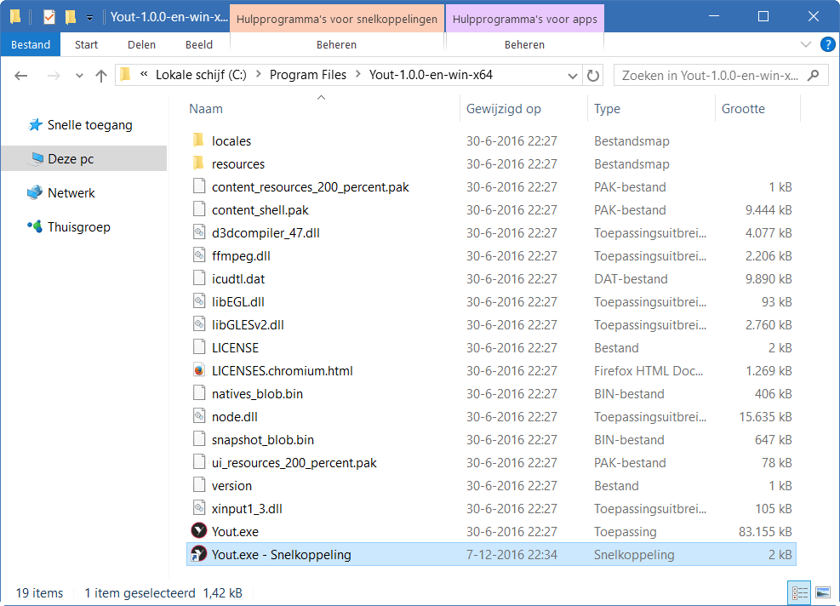Click the 15.635 kB size cell
Image resolution: width=840 pixels, height=606 pixels.
coord(765,417)
